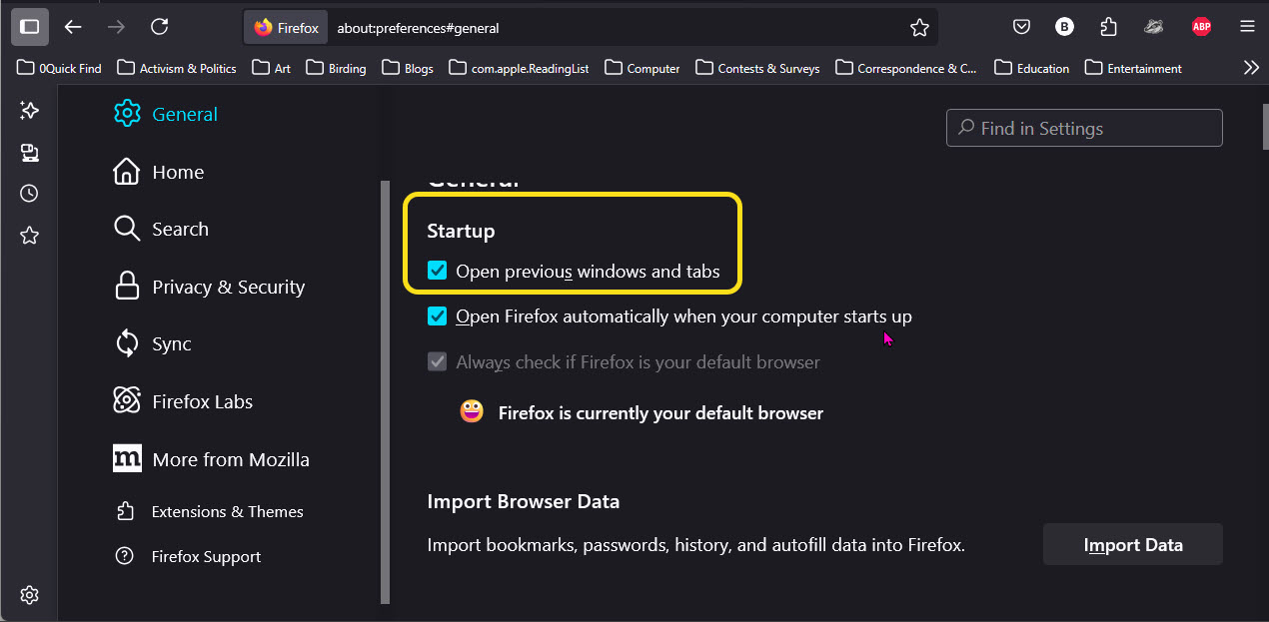The image size is (1269, 622).
Task: Toggle the Firefox sidebar button
Action: [x=30, y=27]
